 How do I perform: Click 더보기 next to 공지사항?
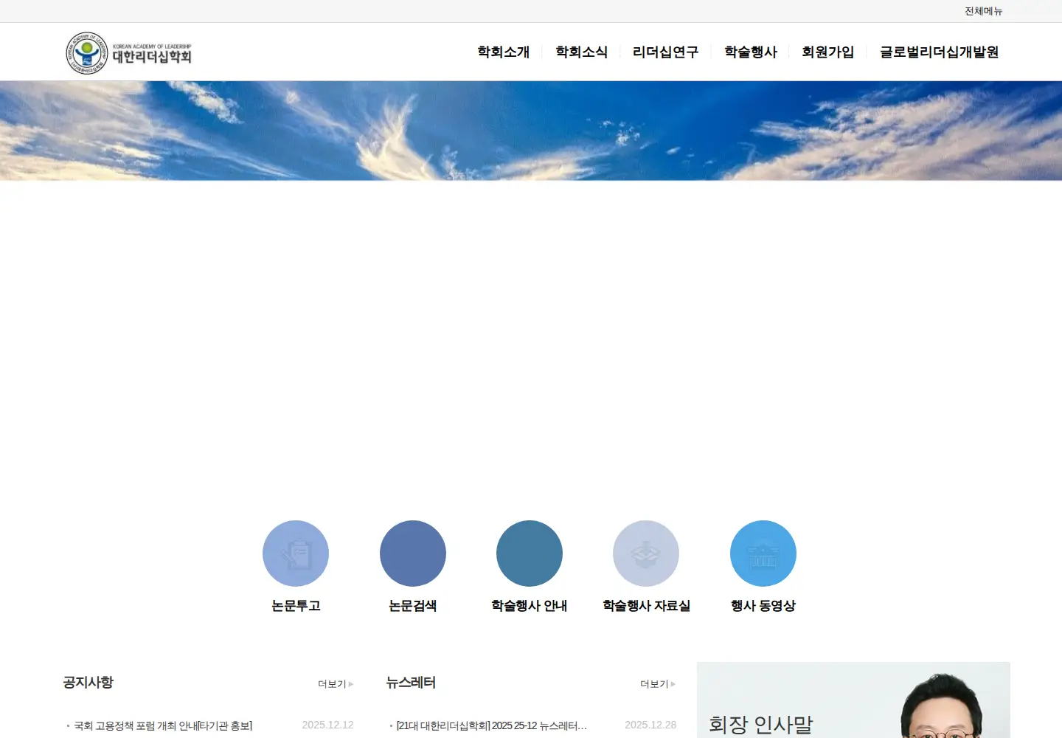[x=336, y=684]
